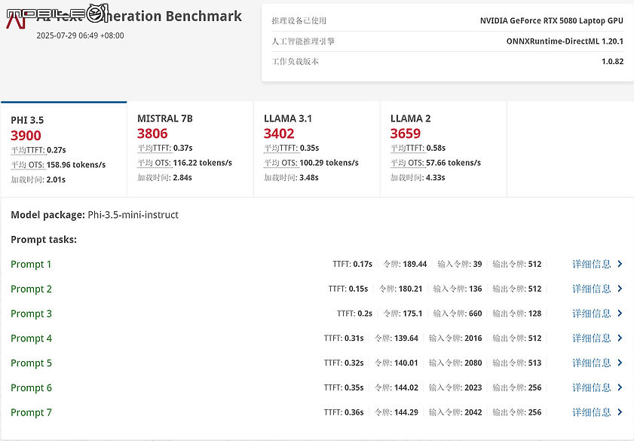
Task: Click the LLAMA 2 score 3659
Action: point(406,133)
